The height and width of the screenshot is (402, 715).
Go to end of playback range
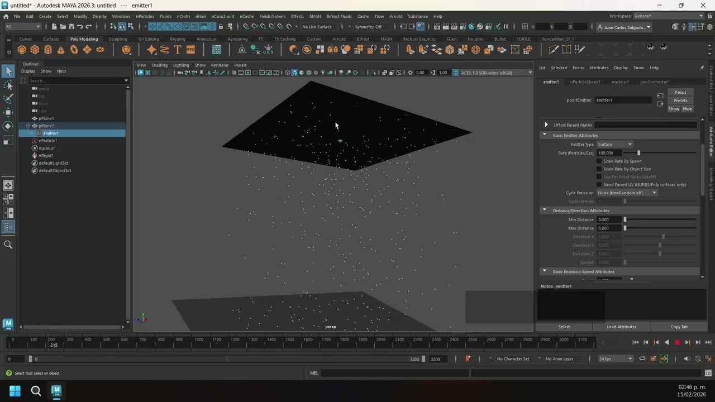pos(708,342)
